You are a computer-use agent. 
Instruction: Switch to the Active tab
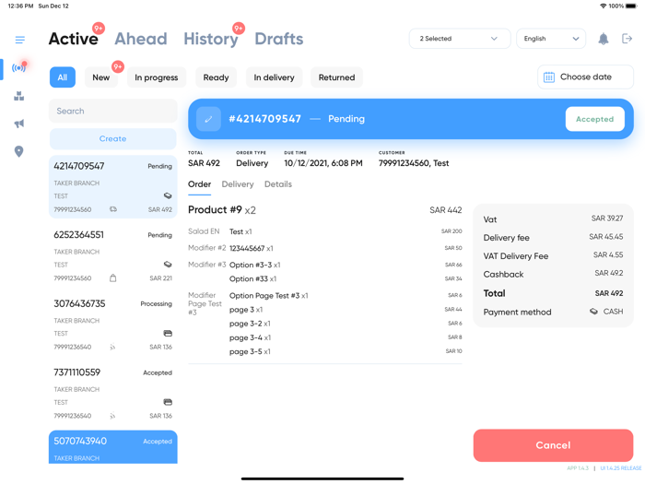click(74, 39)
